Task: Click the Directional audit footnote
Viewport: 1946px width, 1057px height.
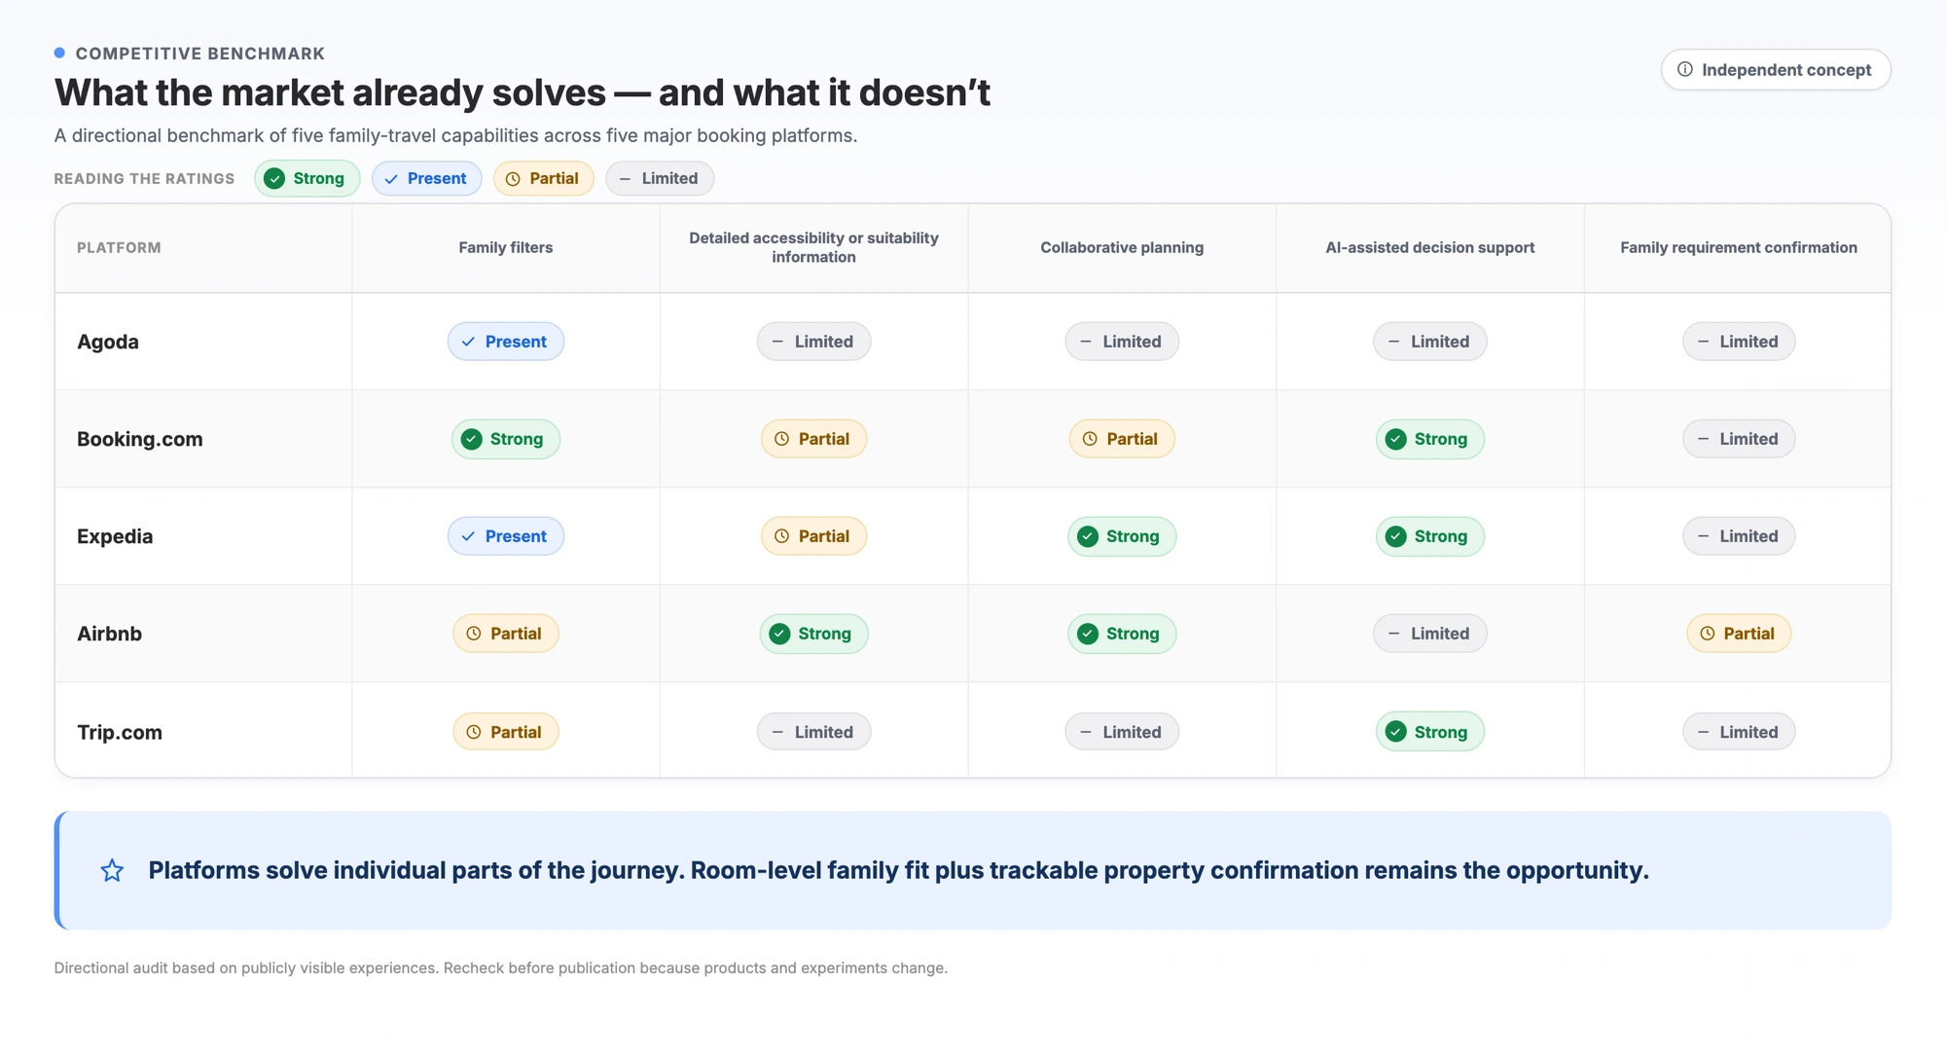Action: click(501, 968)
